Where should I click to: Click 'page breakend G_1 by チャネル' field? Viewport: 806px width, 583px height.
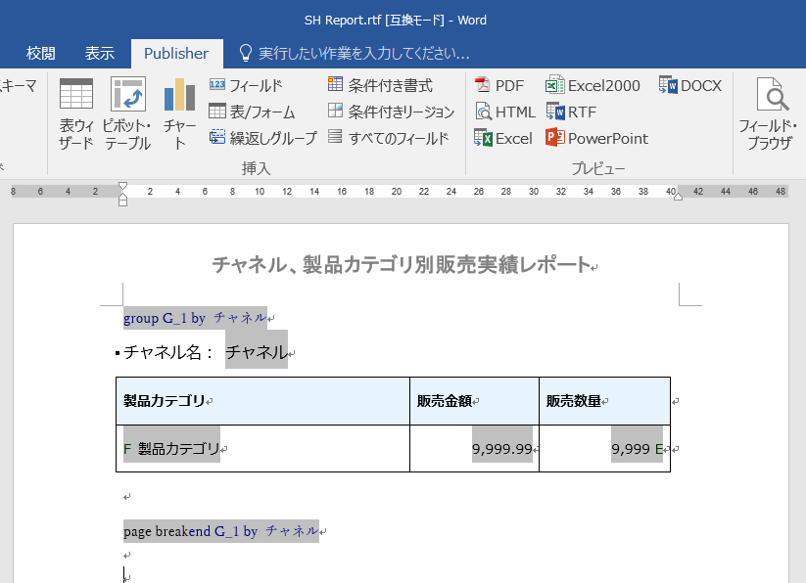(x=221, y=531)
